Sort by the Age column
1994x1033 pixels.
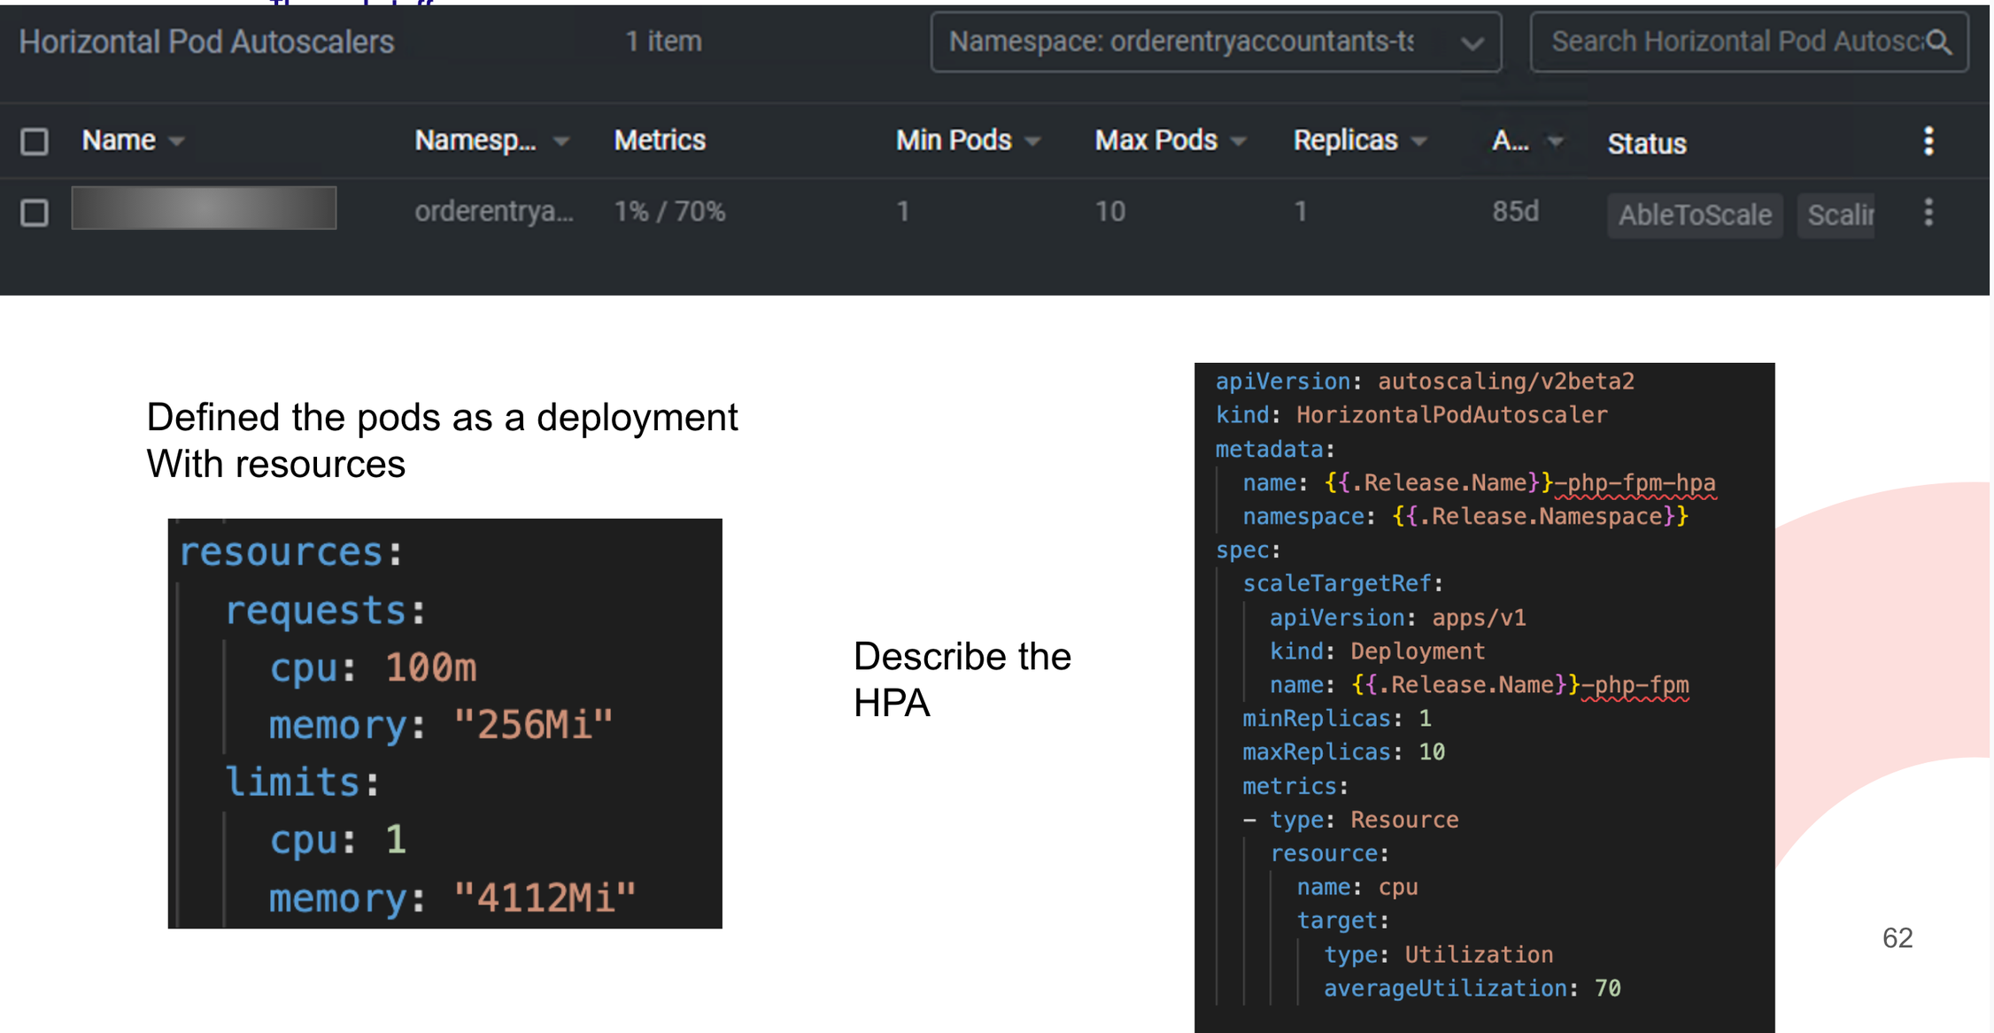click(x=1527, y=141)
